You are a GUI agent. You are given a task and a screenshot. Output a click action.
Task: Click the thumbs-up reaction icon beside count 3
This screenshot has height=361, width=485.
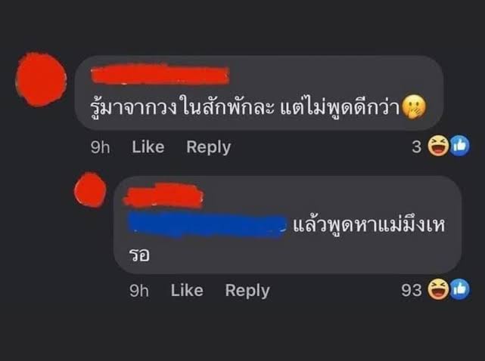pyautogui.click(x=459, y=146)
